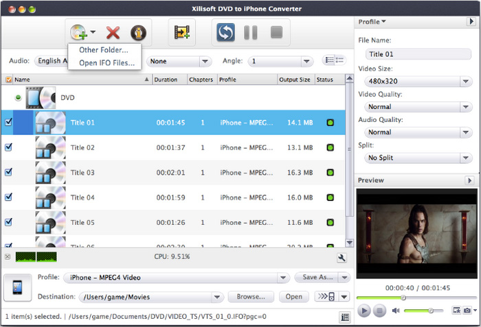Image resolution: width=481 pixels, height=327 pixels.
Task: Pause the conversion
Action: [251, 32]
